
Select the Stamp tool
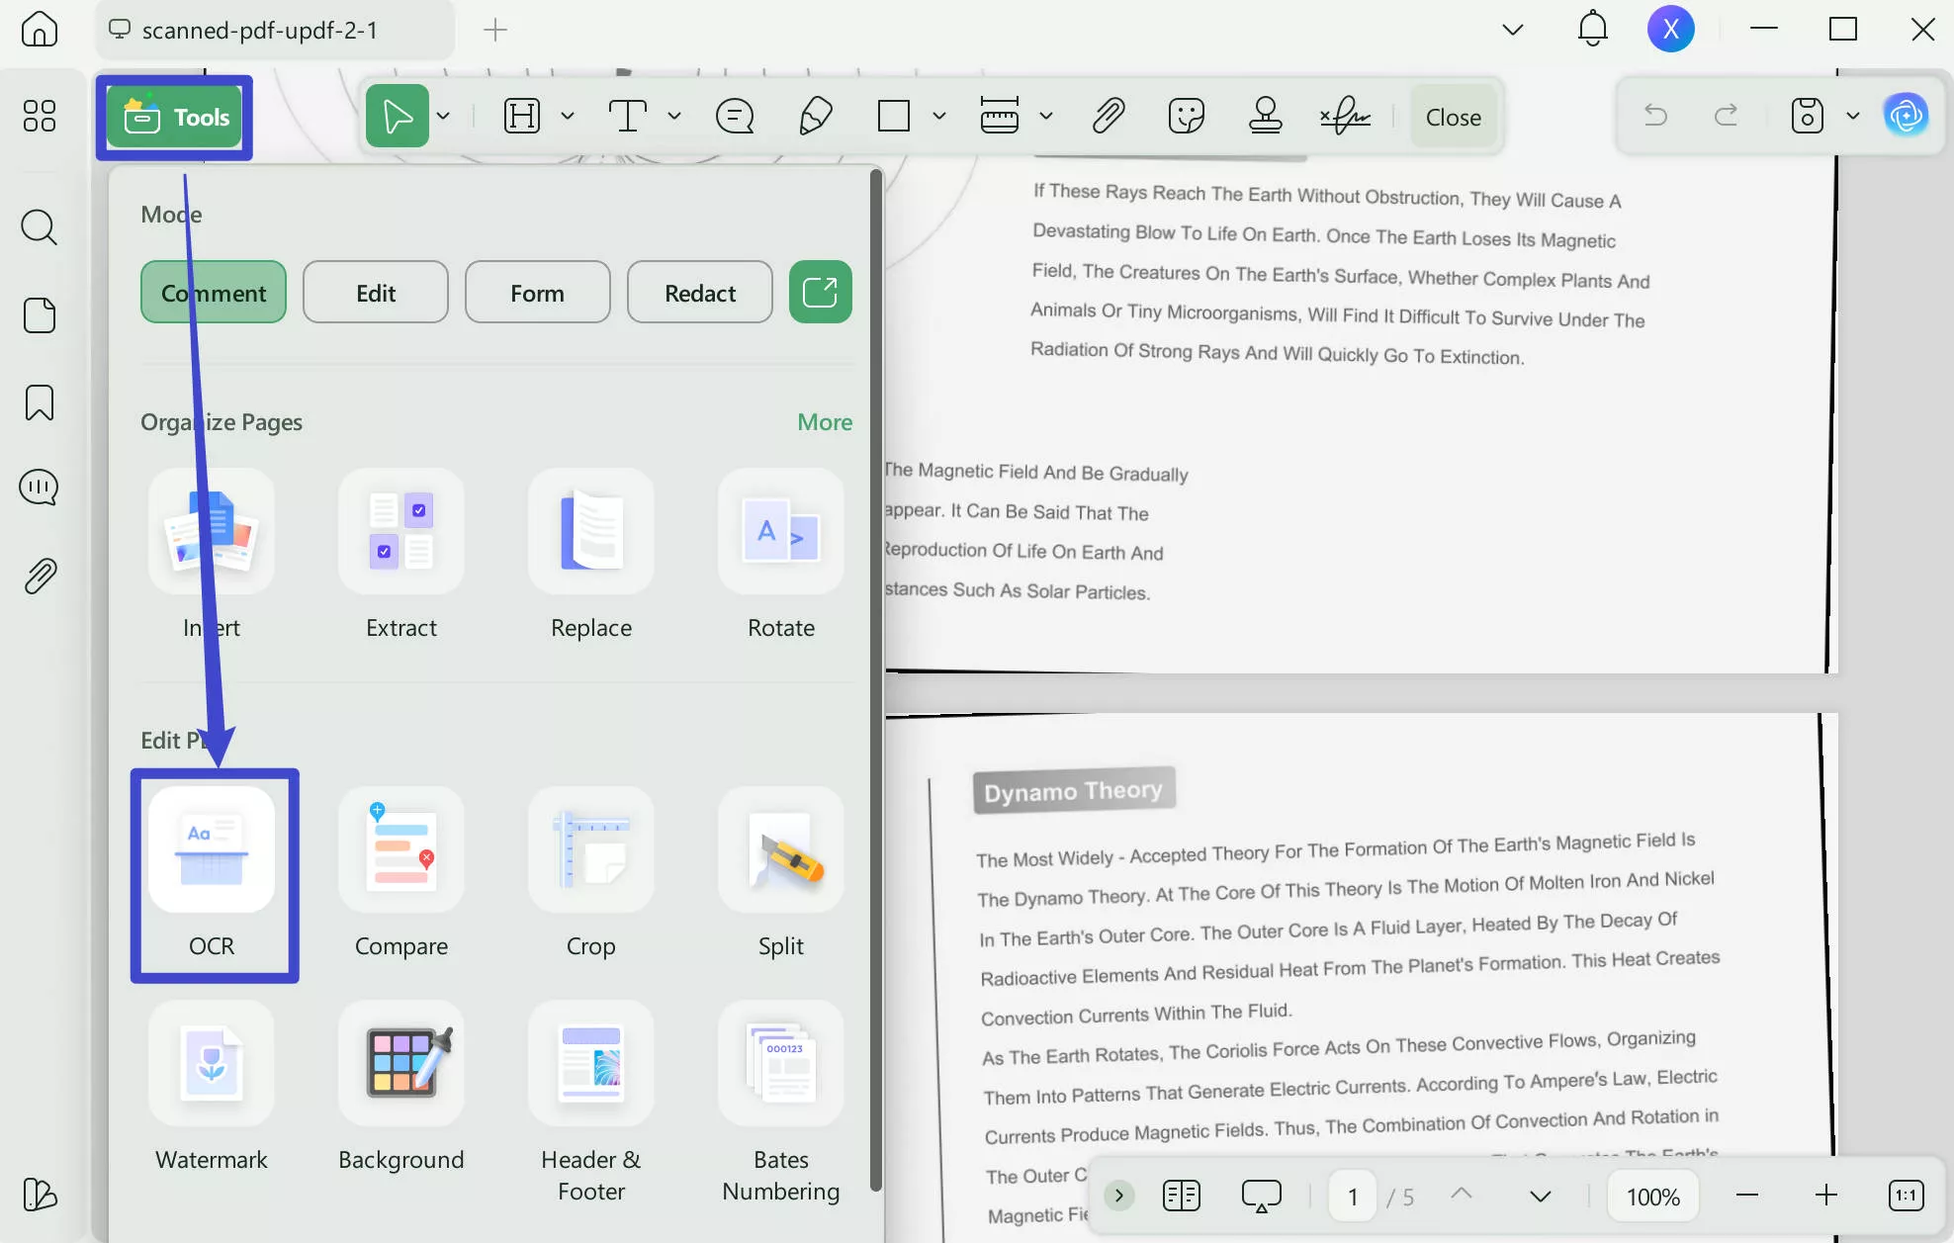[1266, 116]
